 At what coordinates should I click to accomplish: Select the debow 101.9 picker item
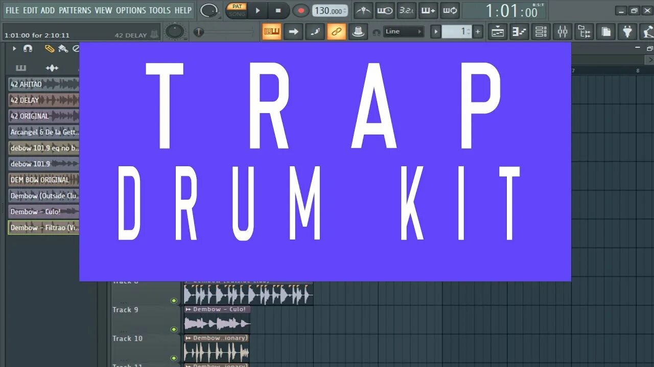click(44, 164)
